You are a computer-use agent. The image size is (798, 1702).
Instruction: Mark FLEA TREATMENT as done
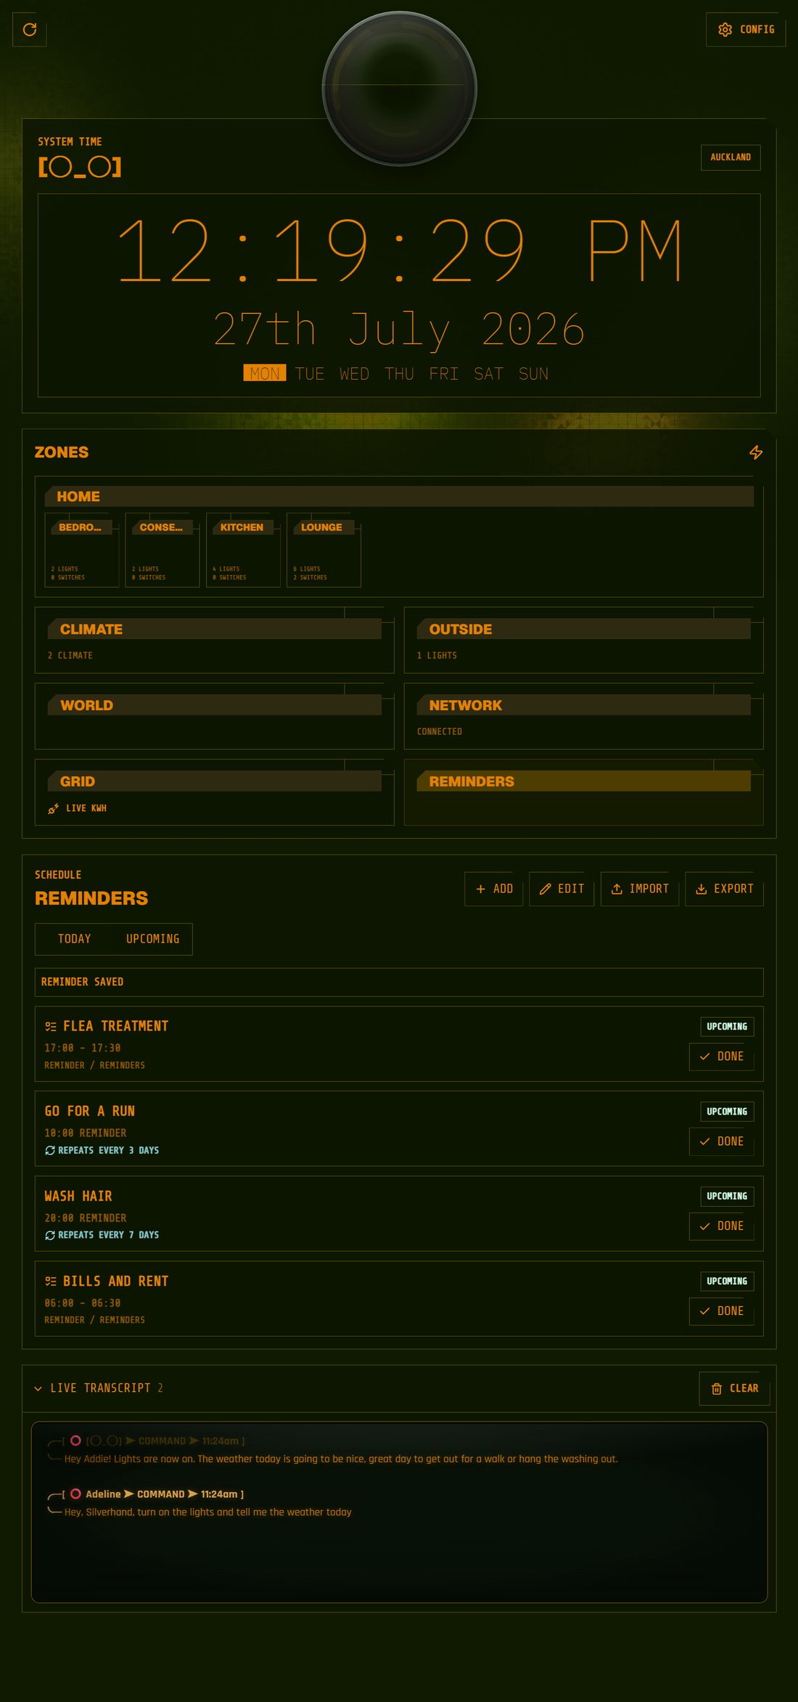pyautogui.click(x=721, y=1056)
